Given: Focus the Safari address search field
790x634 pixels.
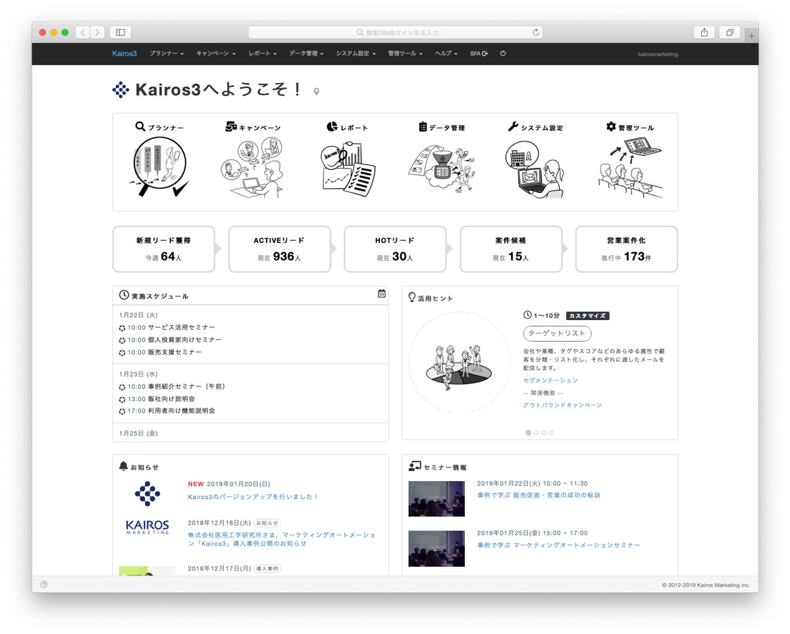Looking at the screenshot, I should point(396,32).
